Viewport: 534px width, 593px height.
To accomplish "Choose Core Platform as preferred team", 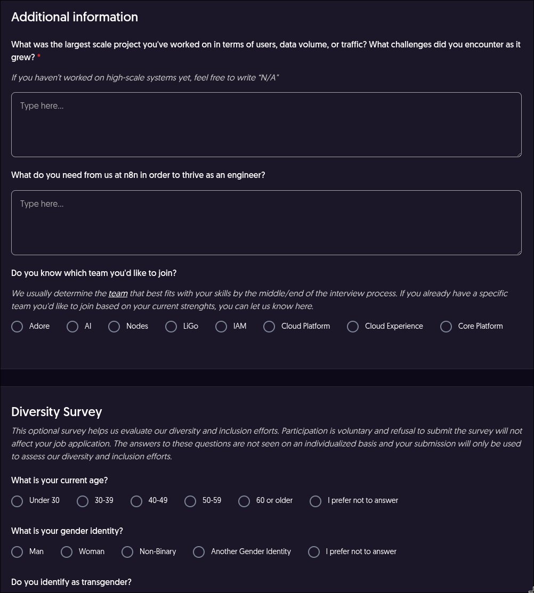I will coord(446,327).
